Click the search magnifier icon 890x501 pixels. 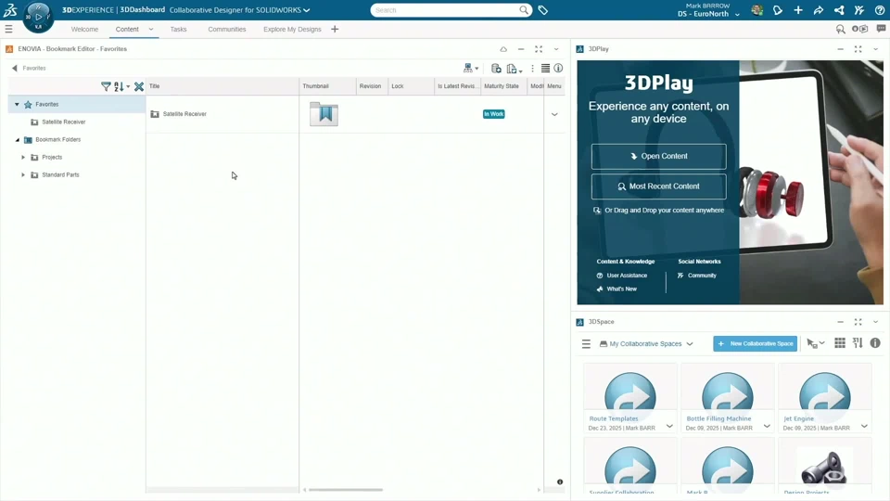[x=523, y=10]
